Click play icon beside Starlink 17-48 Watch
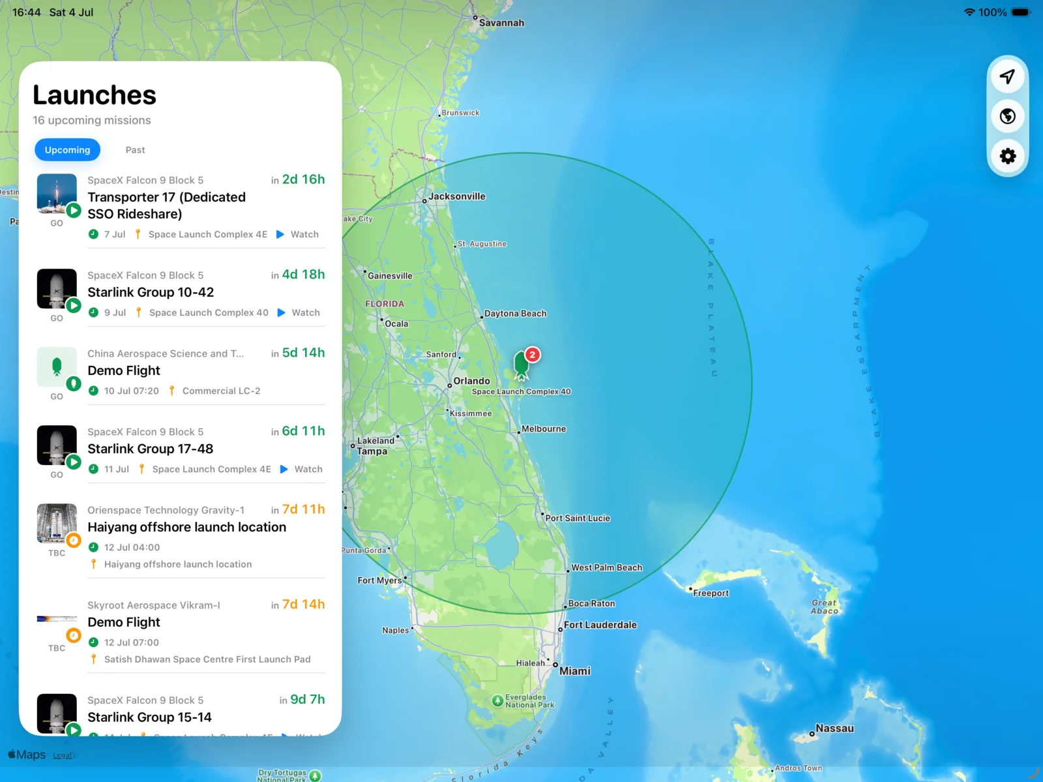Viewport: 1043px width, 782px height. [x=284, y=469]
